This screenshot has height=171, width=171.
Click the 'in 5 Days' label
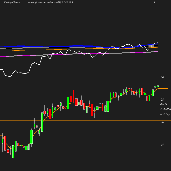pyautogui.click(x=165, y=114)
